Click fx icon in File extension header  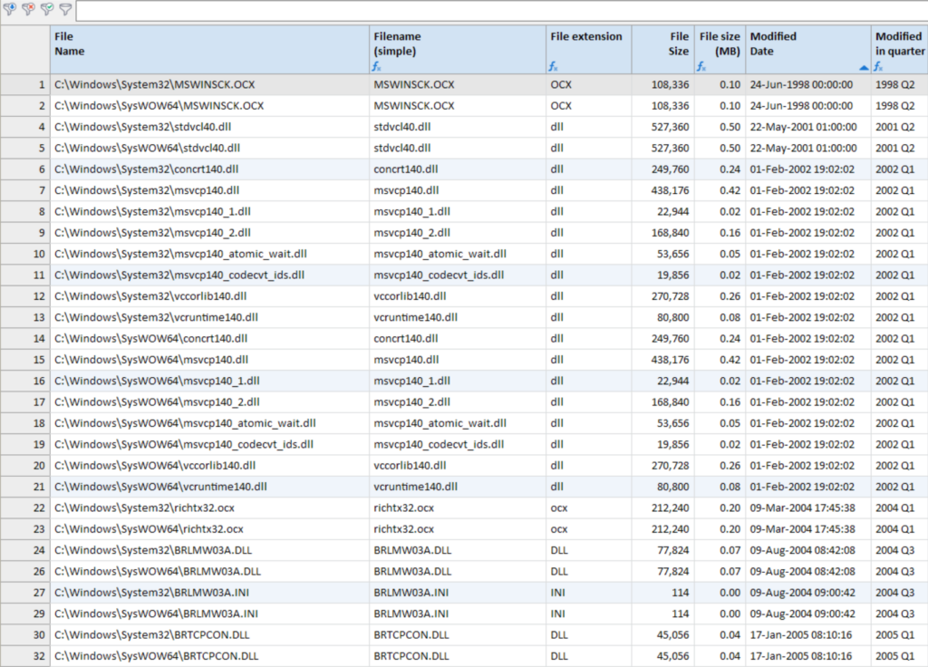pyautogui.click(x=554, y=66)
